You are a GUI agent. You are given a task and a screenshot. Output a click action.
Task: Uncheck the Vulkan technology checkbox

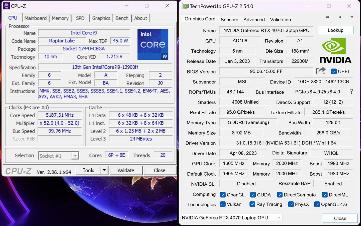pos(223,204)
